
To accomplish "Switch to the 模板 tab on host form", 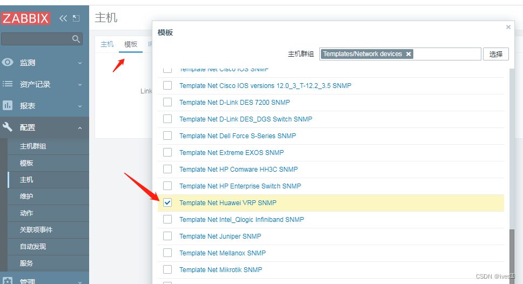I will click(x=131, y=44).
